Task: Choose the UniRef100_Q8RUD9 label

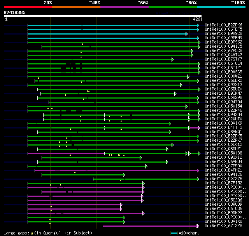Action: (x=223, y=205)
